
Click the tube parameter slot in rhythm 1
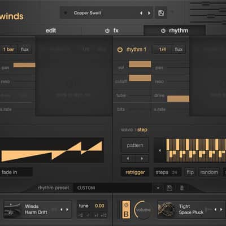132,95
